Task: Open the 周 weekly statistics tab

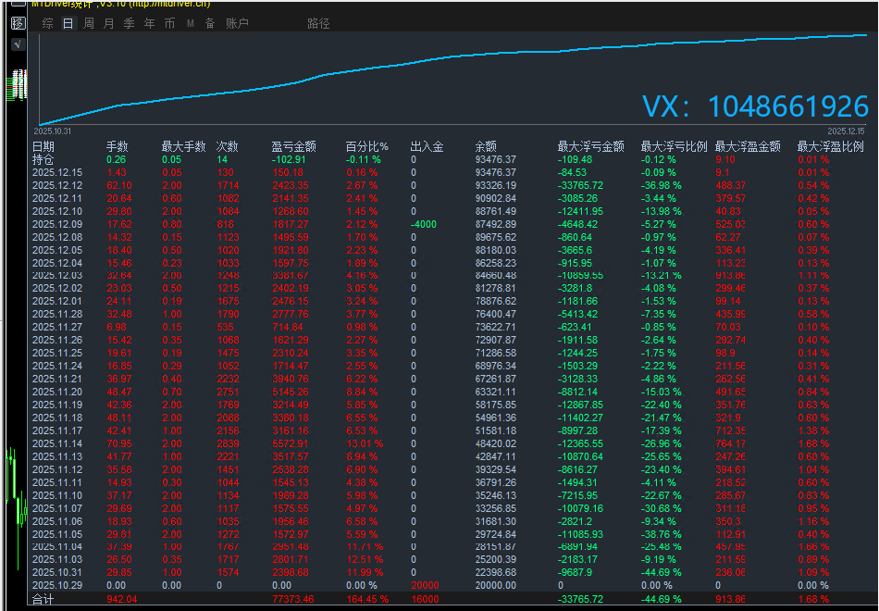Action: point(88,23)
